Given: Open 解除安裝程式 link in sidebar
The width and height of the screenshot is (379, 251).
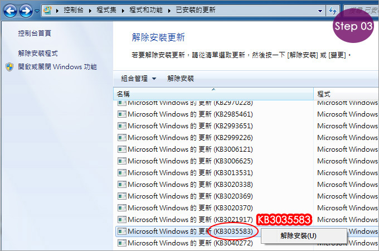Looking at the screenshot, I should [x=38, y=53].
